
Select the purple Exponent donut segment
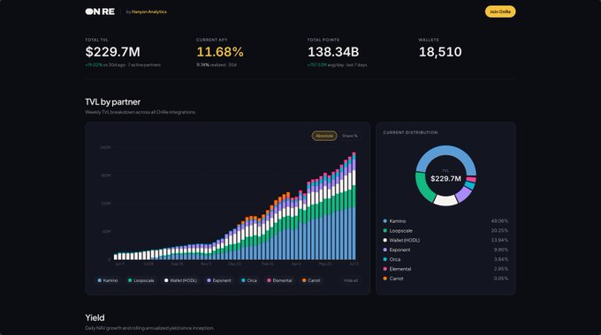coord(463,194)
